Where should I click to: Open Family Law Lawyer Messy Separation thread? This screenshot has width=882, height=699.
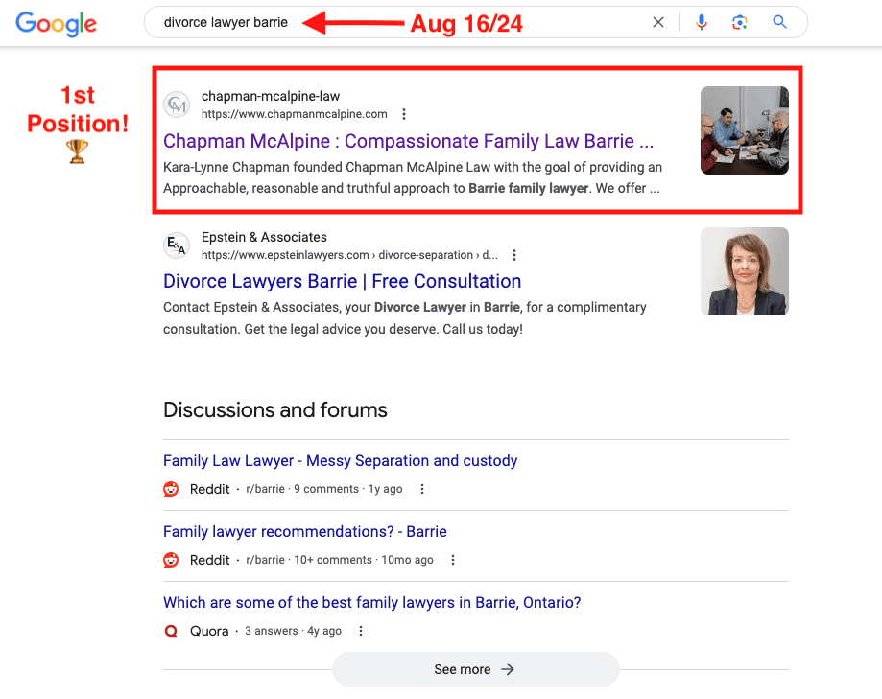(340, 461)
